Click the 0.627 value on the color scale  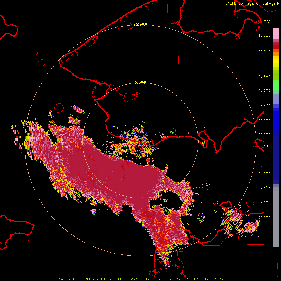[x=264, y=132]
